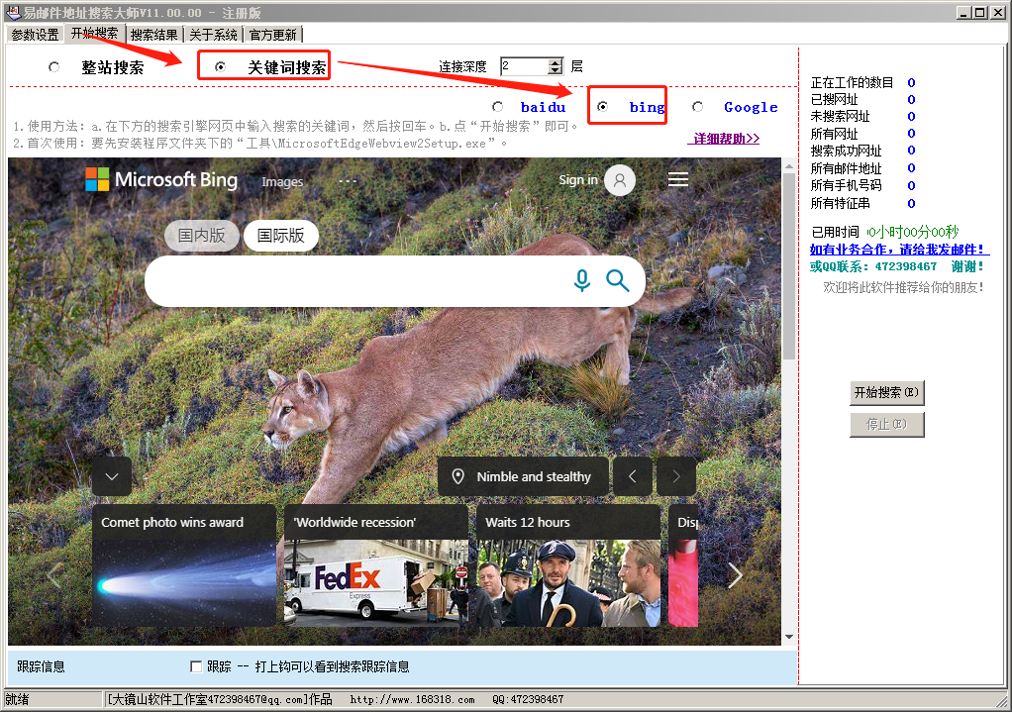Click the 跟踪信息 label

pyautogui.click(x=41, y=666)
